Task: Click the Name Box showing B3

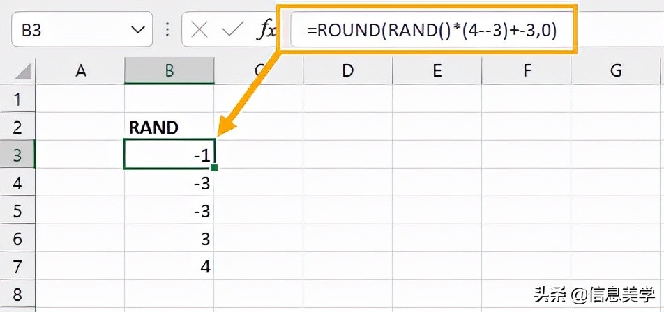Action: (x=82, y=30)
